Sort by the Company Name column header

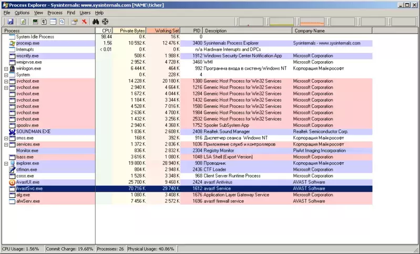(332, 31)
